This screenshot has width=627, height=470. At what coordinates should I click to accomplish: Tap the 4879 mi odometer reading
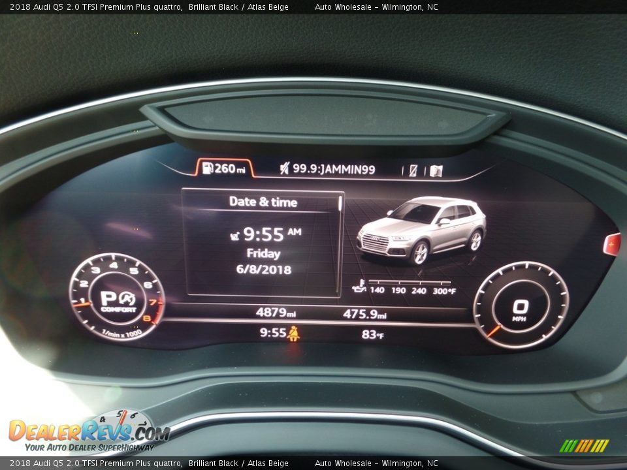coord(276,313)
